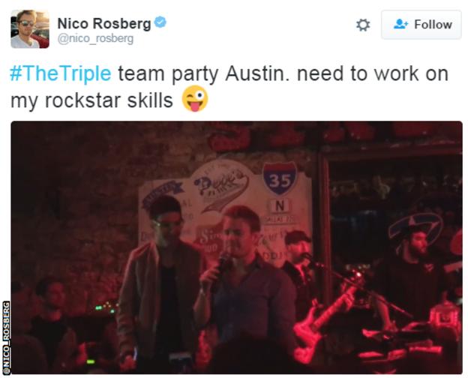Click the @NICO_ROSBERG photo credit label

point(7,337)
